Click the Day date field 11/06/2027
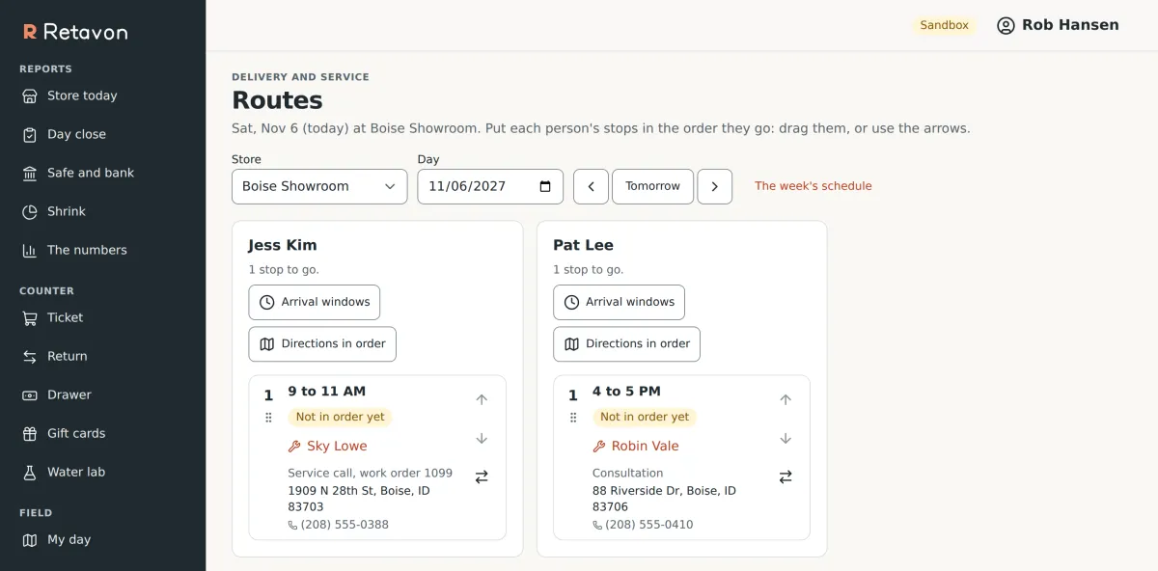 coord(490,186)
